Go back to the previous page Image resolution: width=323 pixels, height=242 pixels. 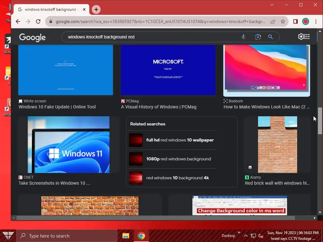[18, 21]
